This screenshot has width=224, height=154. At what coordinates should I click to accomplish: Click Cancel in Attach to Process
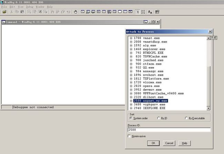pos(169,143)
